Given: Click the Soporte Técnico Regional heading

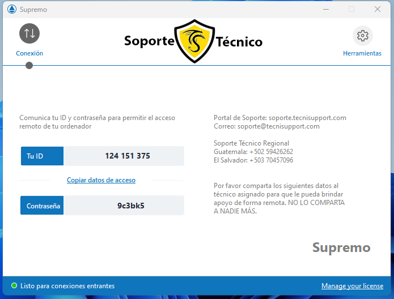Looking at the screenshot, I should coord(251,143).
